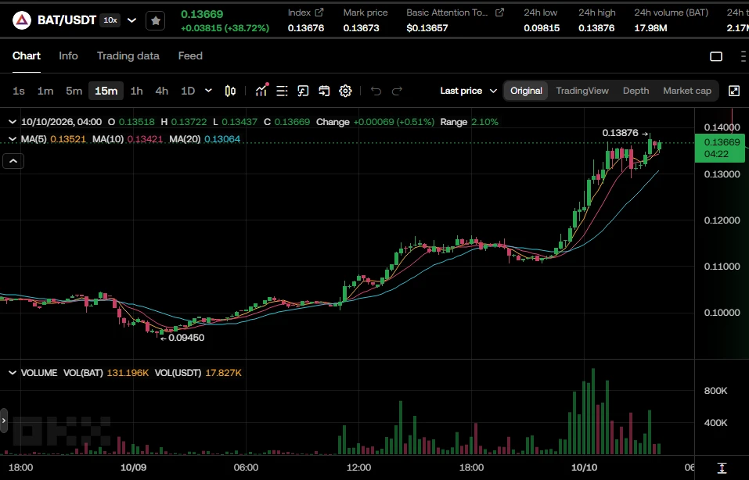This screenshot has height=480, width=749.
Task: Switch chart to Market cap view
Action: [x=687, y=91]
